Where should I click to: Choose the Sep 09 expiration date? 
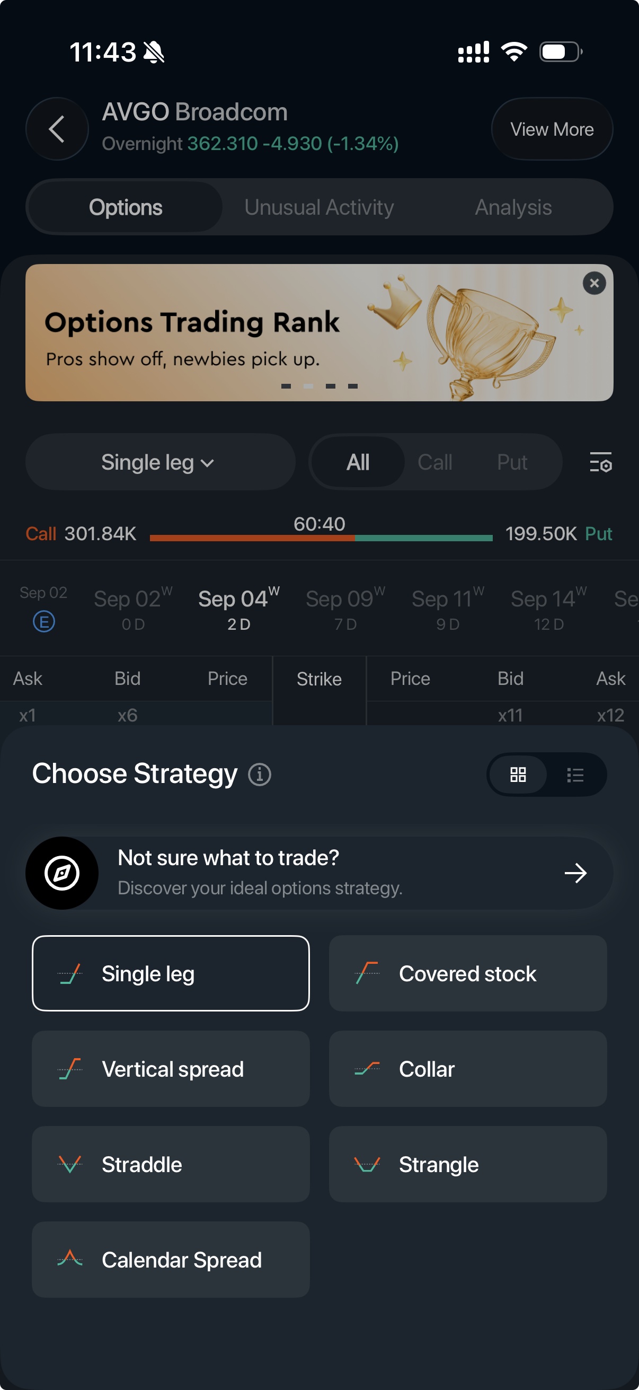pyautogui.click(x=345, y=608)
